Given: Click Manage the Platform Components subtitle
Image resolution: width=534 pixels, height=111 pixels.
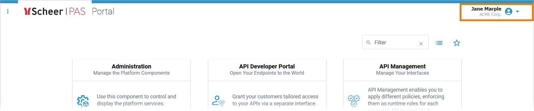Looking at the screenshot, I should 132,73.
